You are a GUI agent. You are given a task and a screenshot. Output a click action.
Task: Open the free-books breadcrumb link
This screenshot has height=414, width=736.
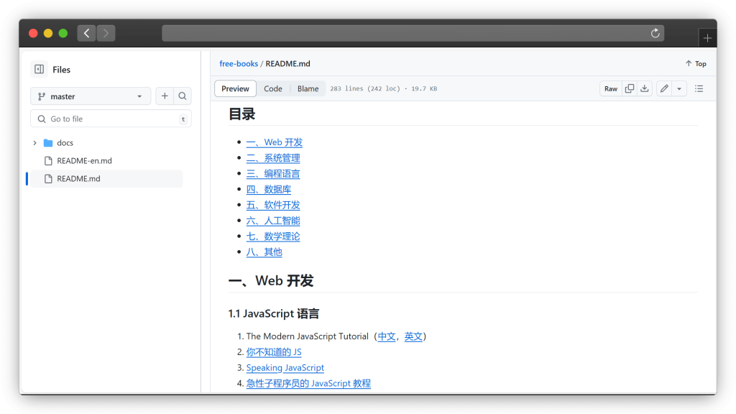[x=239, y=64]
